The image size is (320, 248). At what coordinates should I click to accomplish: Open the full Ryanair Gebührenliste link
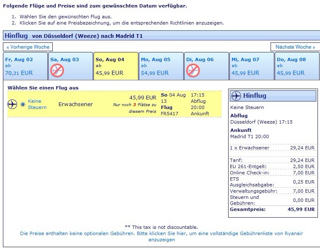tap(161, 236)
